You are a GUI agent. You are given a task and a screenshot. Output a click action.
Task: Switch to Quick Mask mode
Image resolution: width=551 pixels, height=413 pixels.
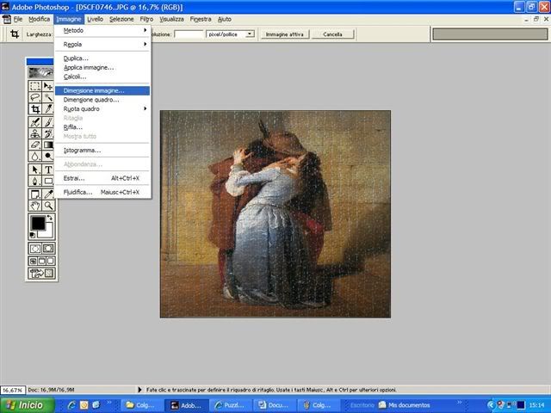click(48, 249)
